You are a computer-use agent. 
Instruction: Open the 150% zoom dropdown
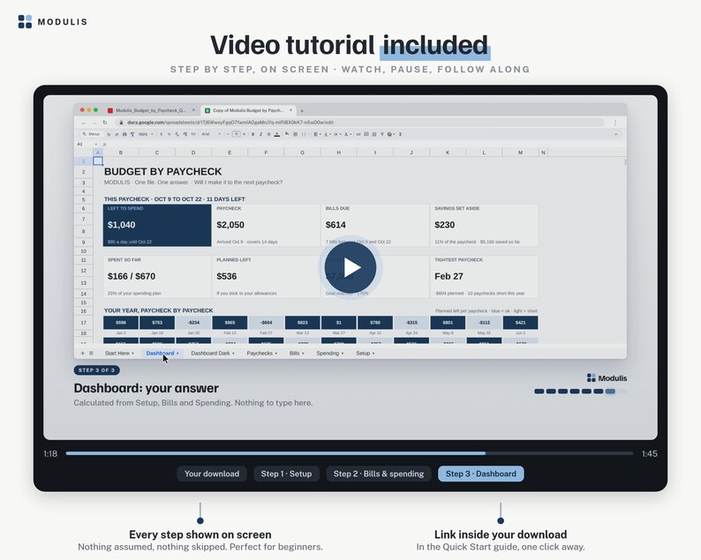click(146, 134)
